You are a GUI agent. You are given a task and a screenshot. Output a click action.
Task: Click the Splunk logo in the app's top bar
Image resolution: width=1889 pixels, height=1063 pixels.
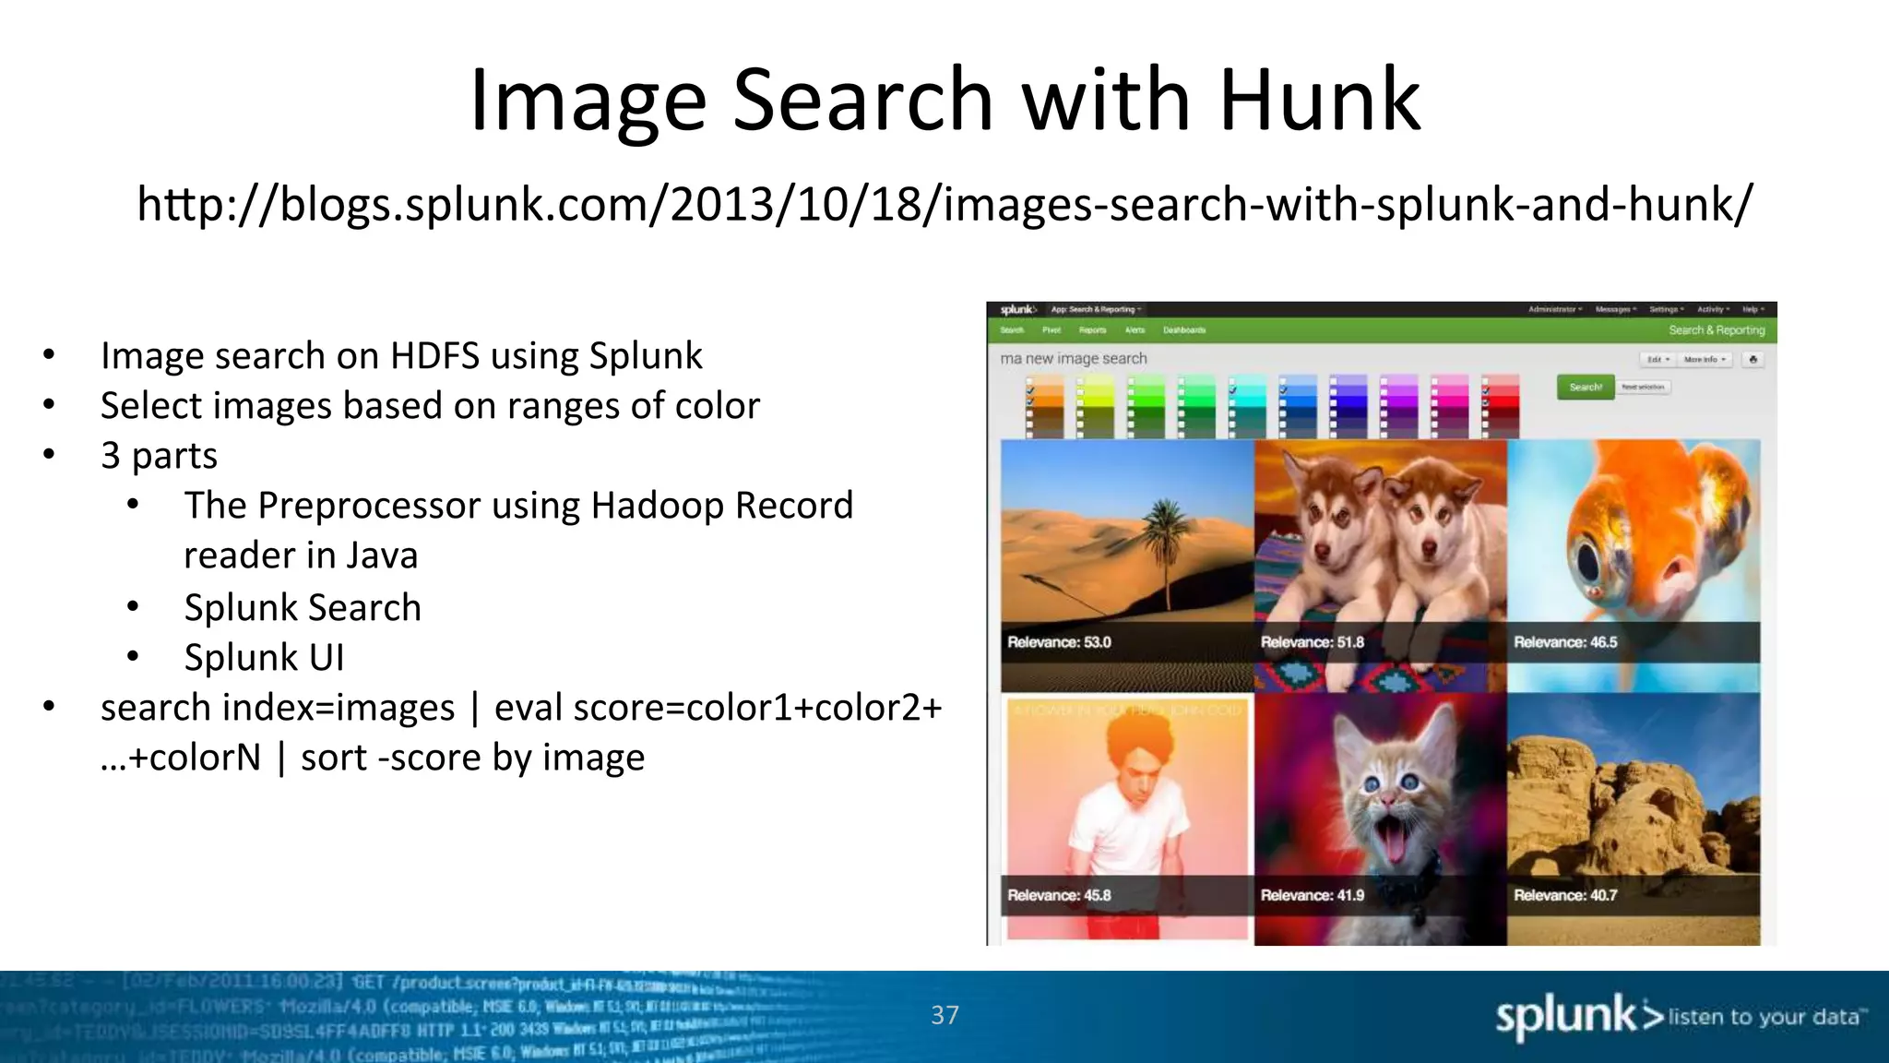point(1018,310)
